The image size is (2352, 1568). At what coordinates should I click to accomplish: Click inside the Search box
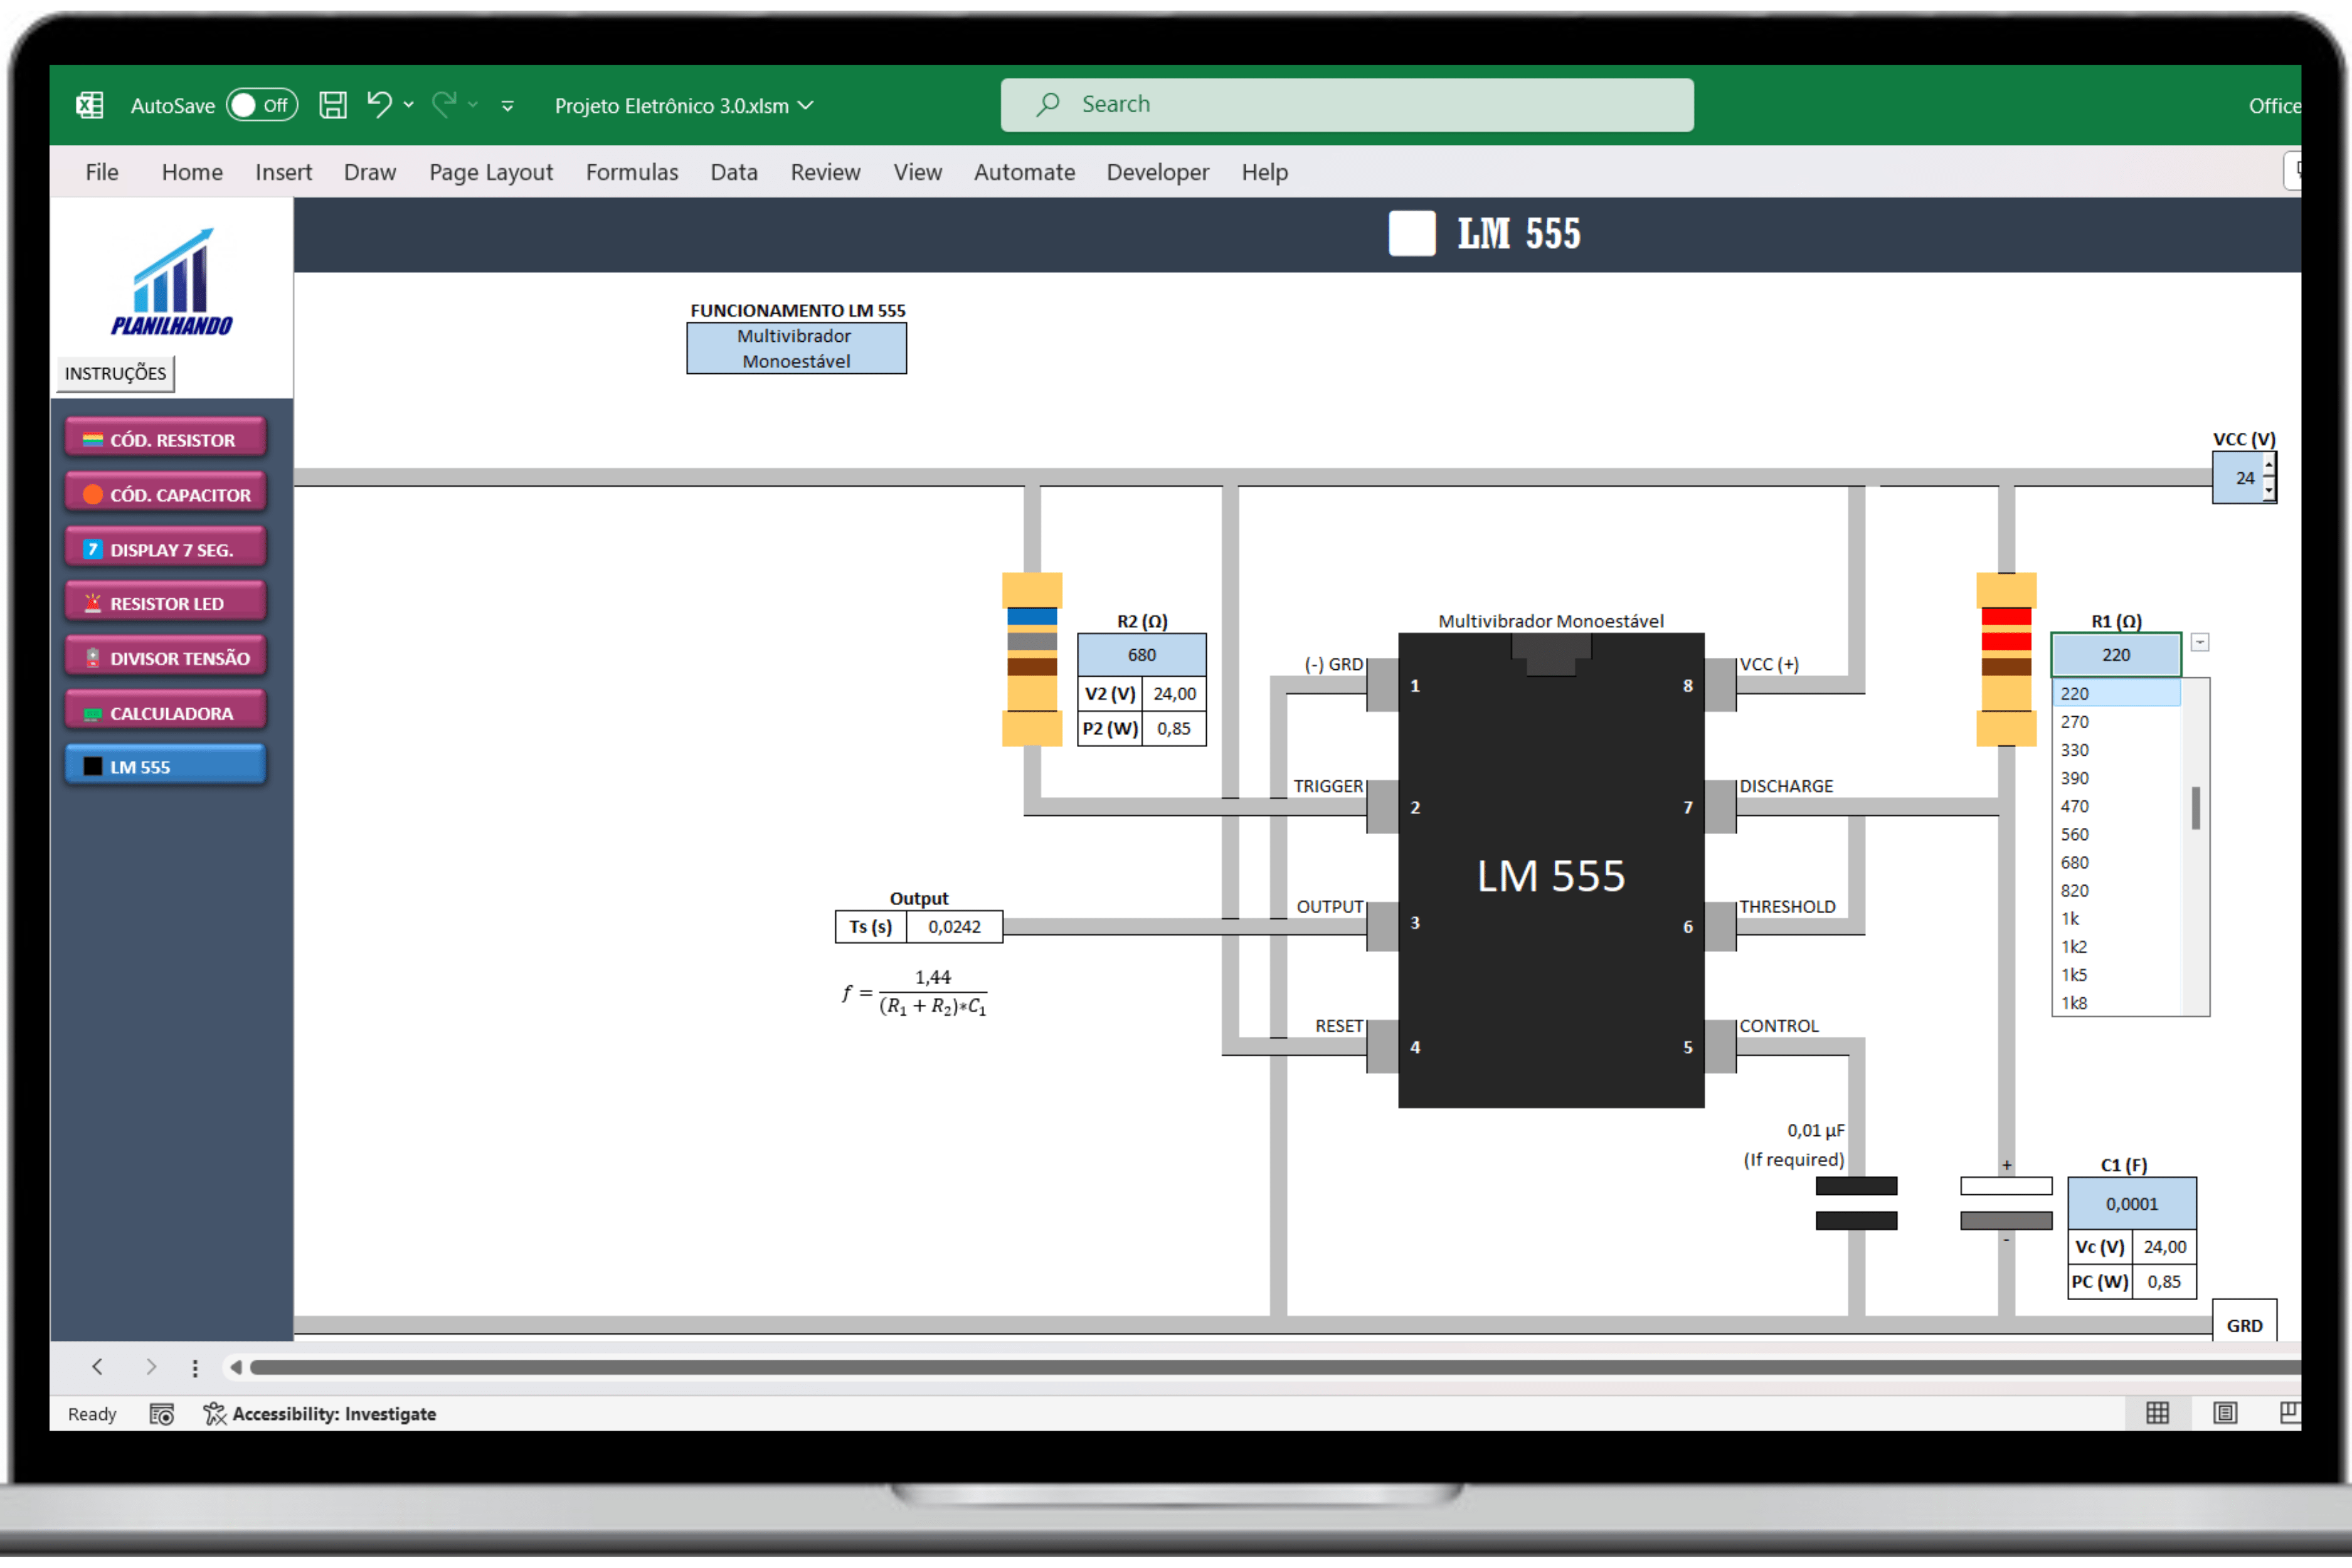pyautogui.click(x=1347, y=105)
